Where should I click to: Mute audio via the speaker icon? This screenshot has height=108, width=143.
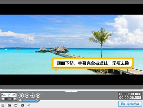pos(21,100)
